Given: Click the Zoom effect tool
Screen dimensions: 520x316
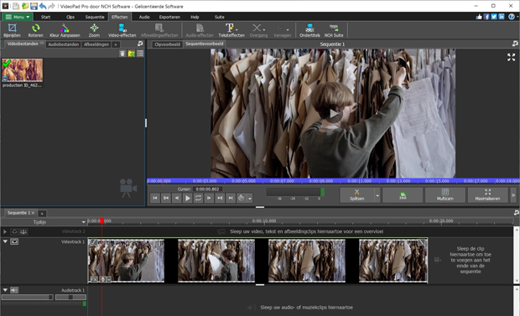Looking at the screenshot, I should pos(94,30).
